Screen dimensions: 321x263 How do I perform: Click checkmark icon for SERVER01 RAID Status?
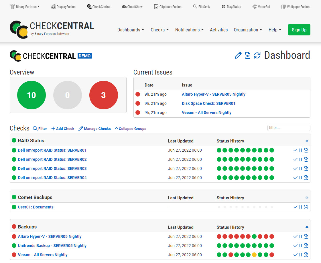296,150
